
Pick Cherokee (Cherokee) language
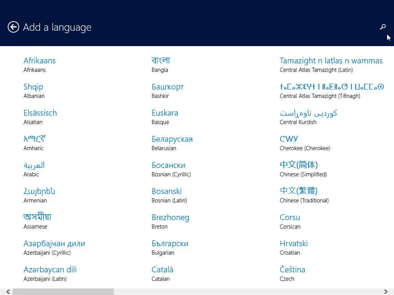tap(305, 143)
